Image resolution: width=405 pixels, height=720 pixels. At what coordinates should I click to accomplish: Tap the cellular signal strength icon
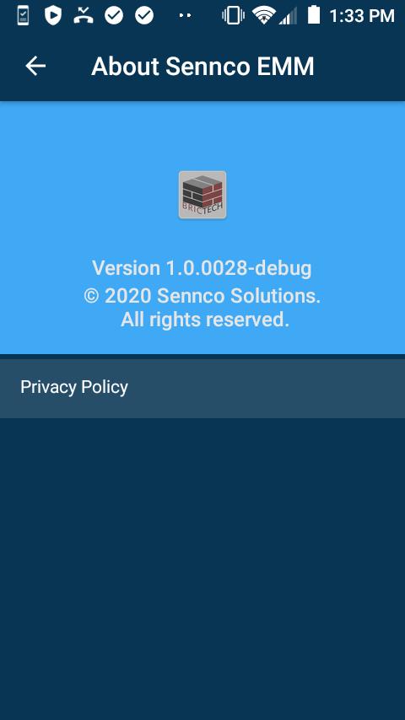[x=288, y=16]
